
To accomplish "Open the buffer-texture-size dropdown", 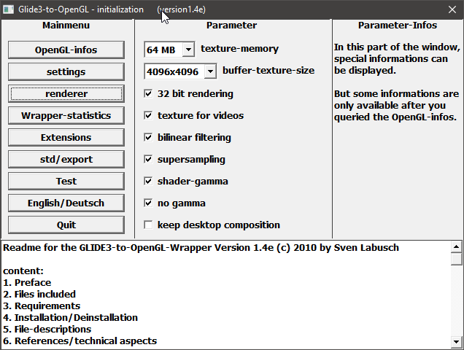I will click(x=210, y=71).
